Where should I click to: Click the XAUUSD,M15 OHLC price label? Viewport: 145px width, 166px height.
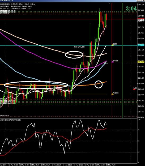click(x=18, y=4)
